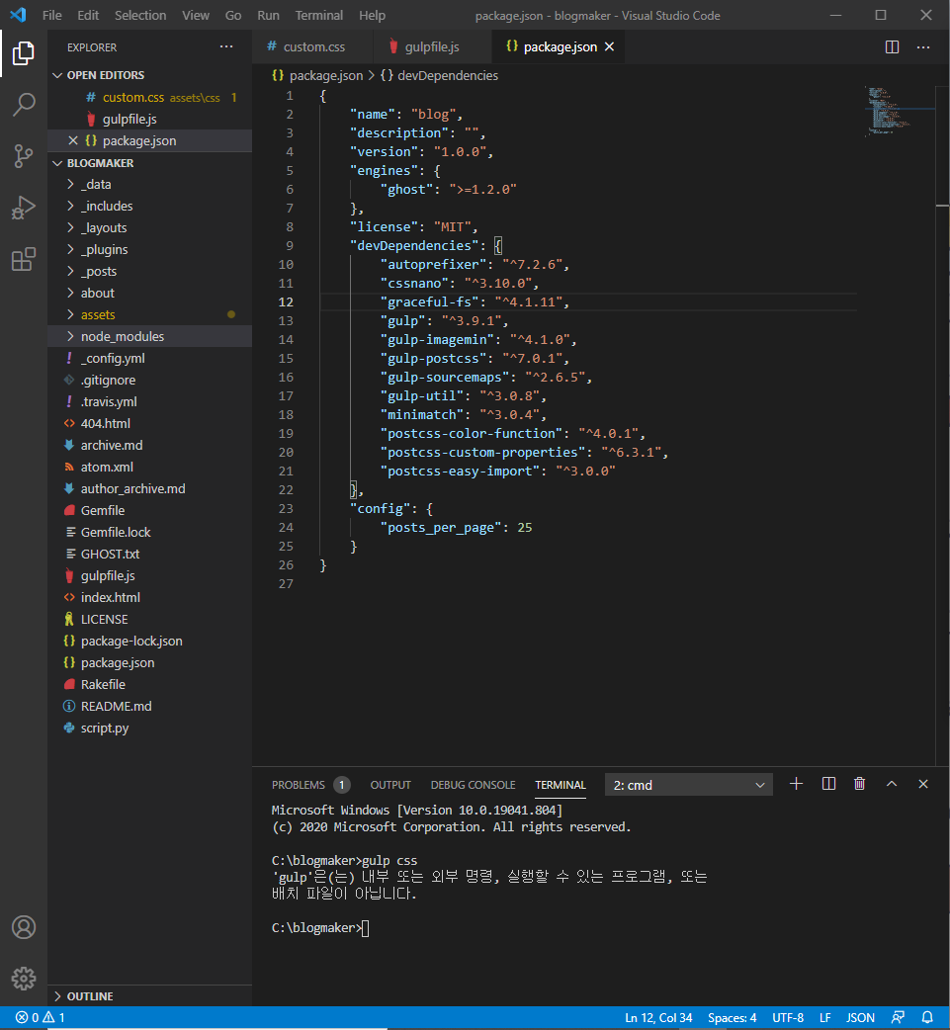Image resolution: width=950 pixels, height=1030 pixels.
Task: Open the Explorer view in activity bar
Action: 24,53
